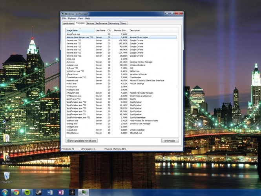Switch to the Networking tab
This screenshot has width=261, height=196.
[x=114, y=23]
